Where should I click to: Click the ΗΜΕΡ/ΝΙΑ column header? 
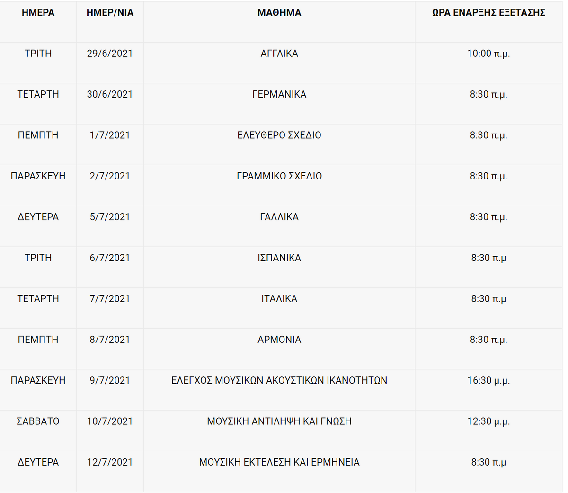(110, 13)
